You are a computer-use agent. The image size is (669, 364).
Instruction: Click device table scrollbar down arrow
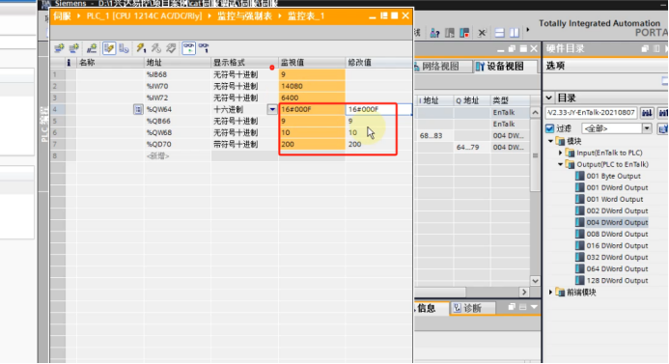point(535,281)
